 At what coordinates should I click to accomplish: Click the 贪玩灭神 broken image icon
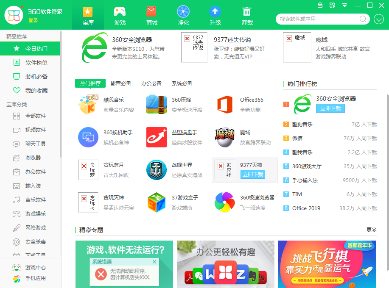[x=88, y=202]
